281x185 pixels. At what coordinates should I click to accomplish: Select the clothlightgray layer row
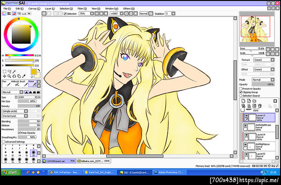point(259,147)
